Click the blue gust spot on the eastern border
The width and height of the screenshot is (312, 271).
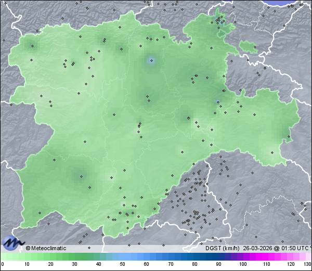(217, 101)
